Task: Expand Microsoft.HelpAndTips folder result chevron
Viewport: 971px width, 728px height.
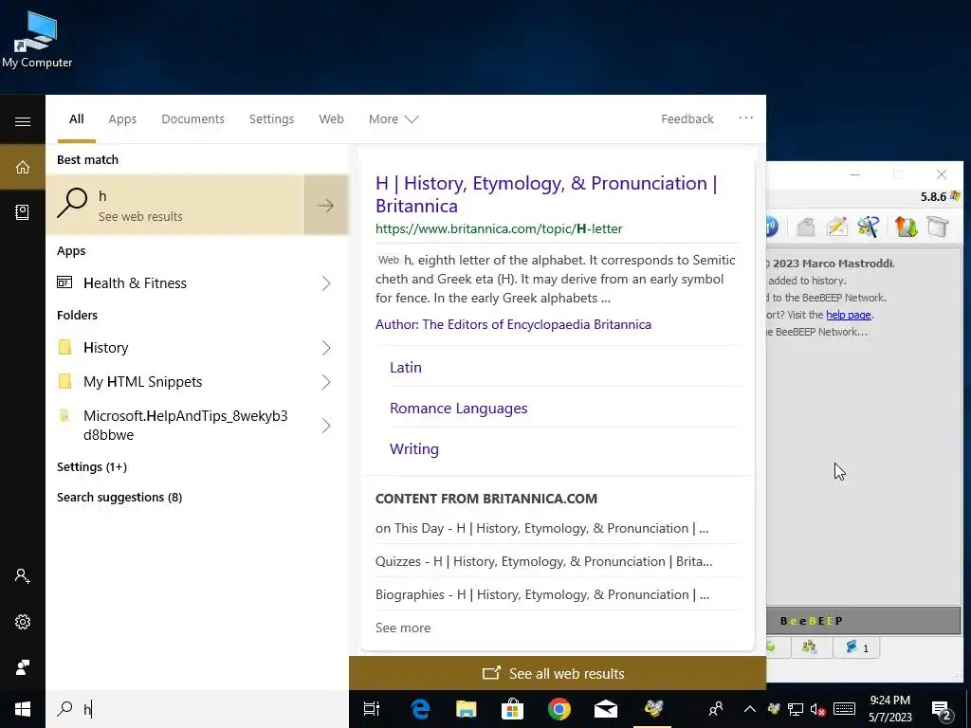Action: point(326,426)
